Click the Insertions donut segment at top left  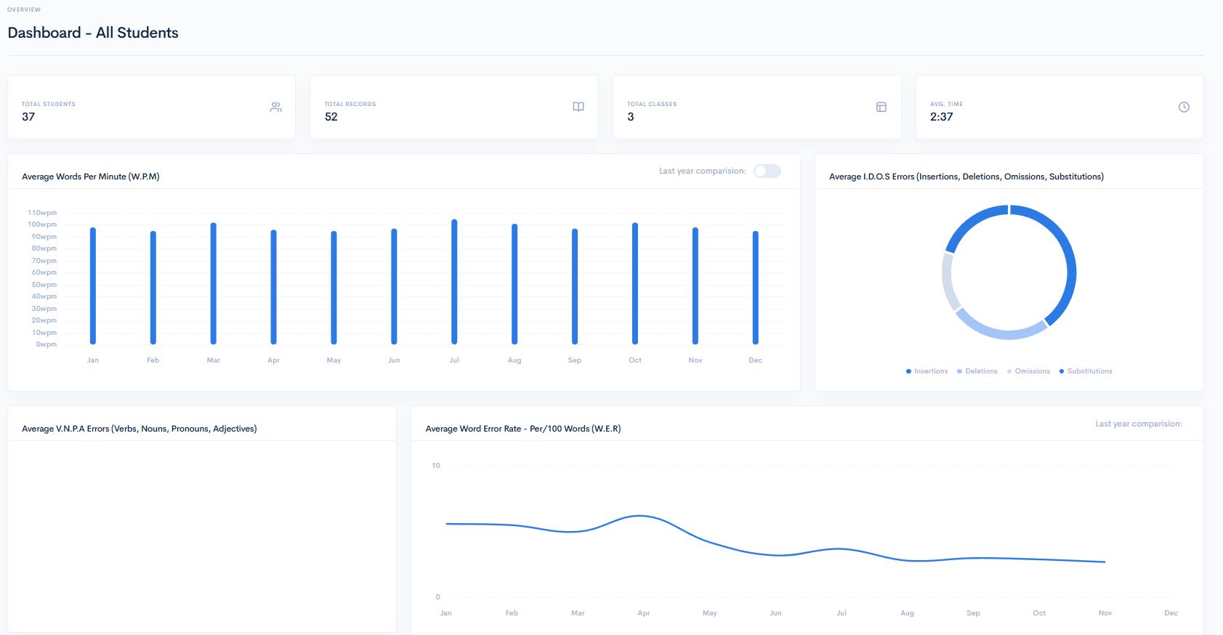tap(971, 222)
